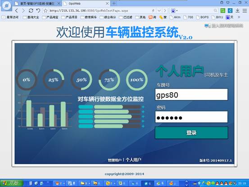249x187 pixels.
Task: Reload the page with refresh icon
Action: pos(31,11)
